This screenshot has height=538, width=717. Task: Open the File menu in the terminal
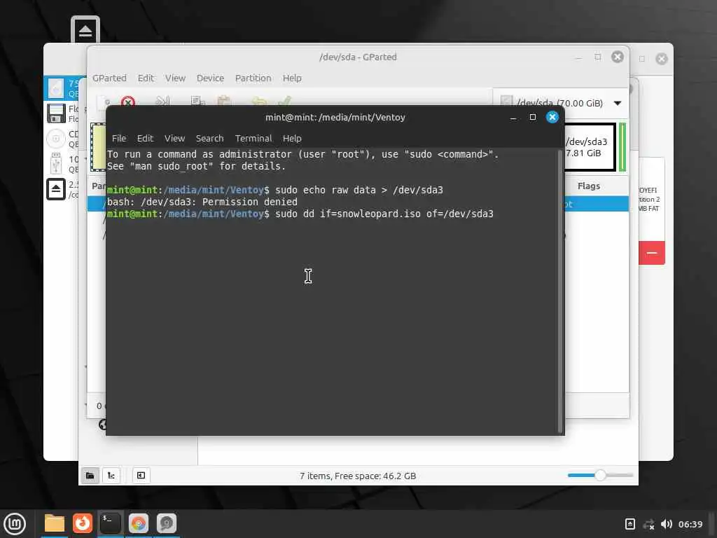click(x=119, y=138)
